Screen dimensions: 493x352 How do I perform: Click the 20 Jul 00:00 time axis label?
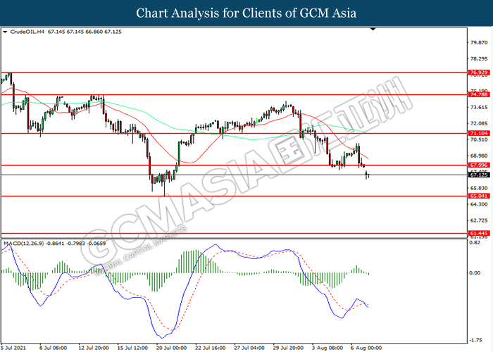click(x=171, y=348)
